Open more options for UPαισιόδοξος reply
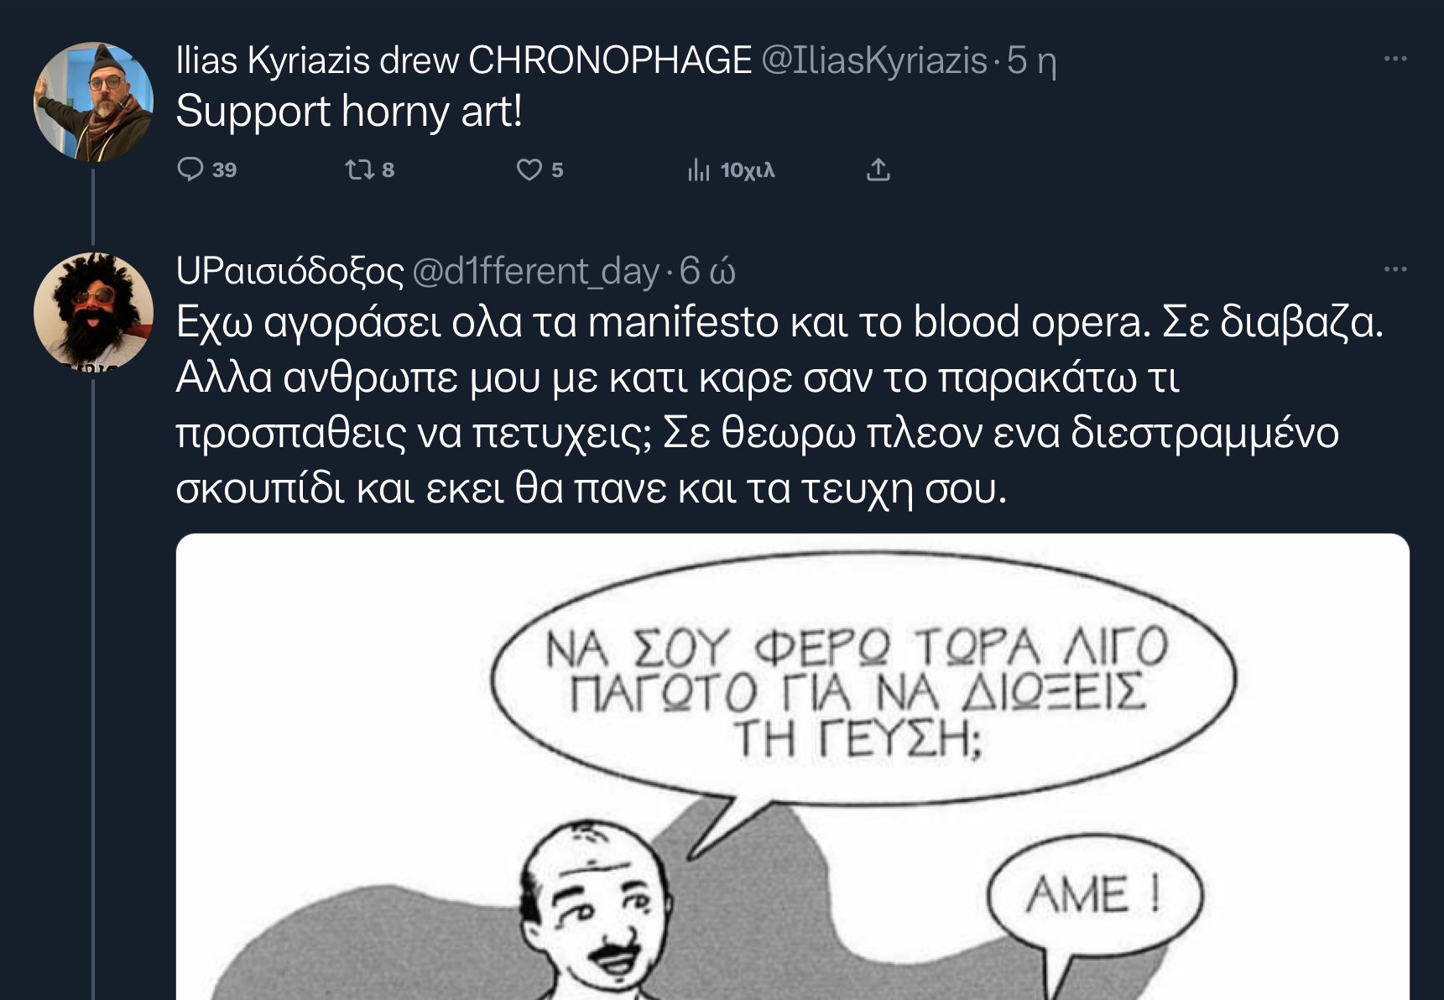Image resolution: width=1444 pixels, height=1000 pixels. (x=1395, y=269)
